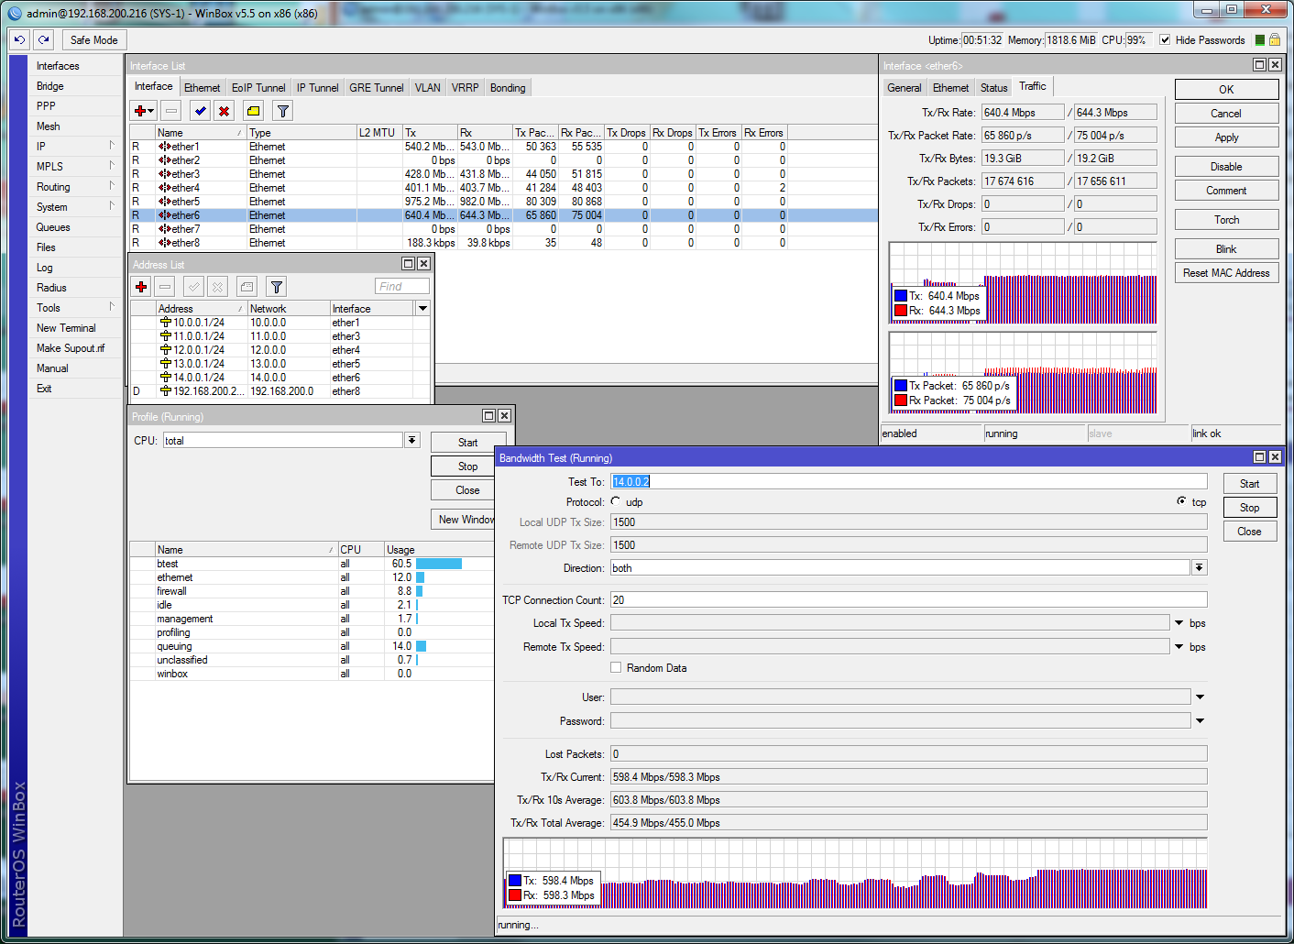Click the Undo arrow icon
The width and height of the screenshot is (1294, 944).
coord(18,39)
